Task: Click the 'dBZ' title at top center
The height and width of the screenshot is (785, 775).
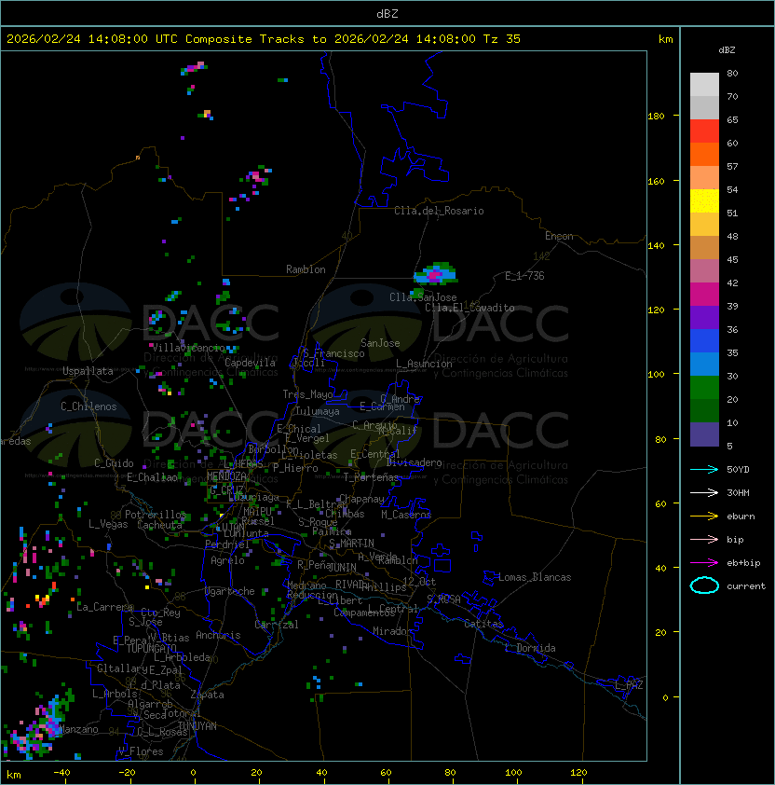Action: [x=387, y=13]
